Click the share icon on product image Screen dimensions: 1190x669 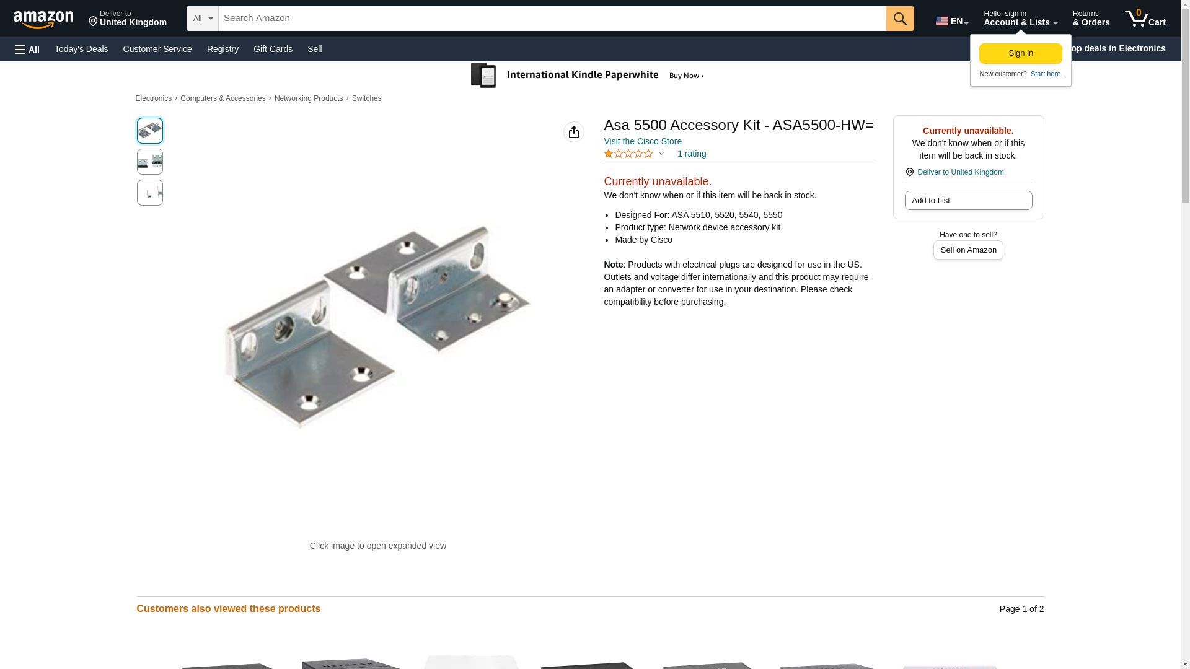574,132
